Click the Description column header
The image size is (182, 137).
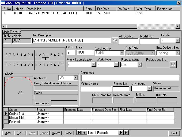(x=55, y=9)
